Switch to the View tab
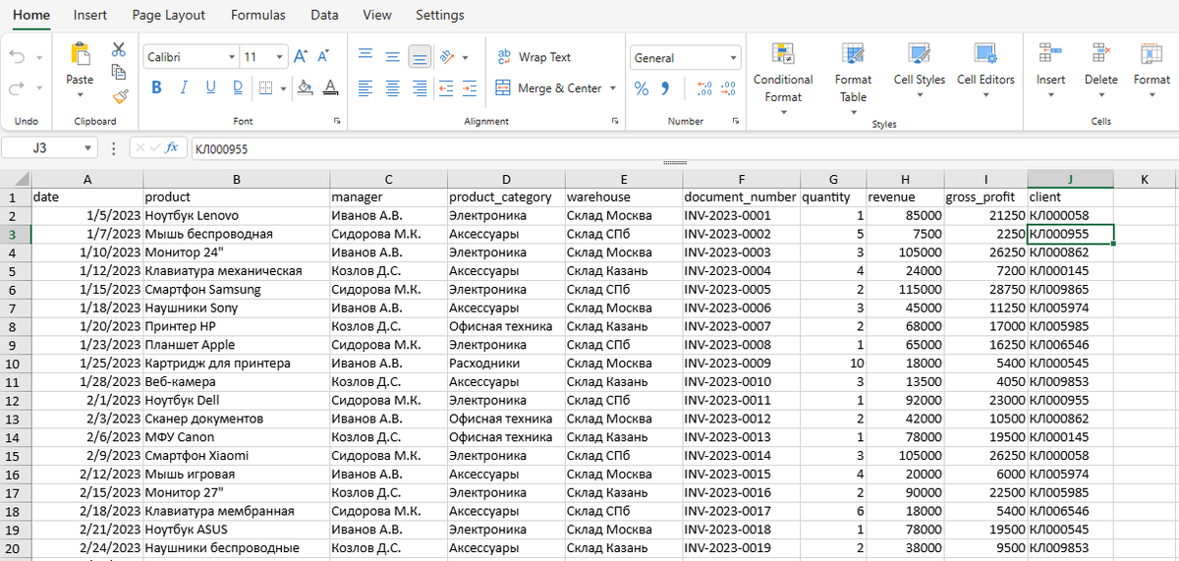 [377, 15]
